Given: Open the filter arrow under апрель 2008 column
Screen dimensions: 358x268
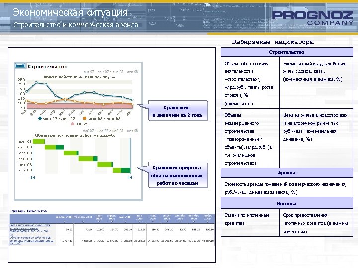Looking at the screenshot, I should (112, 221).
